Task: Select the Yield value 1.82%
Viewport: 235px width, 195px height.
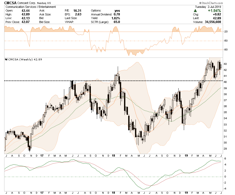Action: click(x=116, y=18)
